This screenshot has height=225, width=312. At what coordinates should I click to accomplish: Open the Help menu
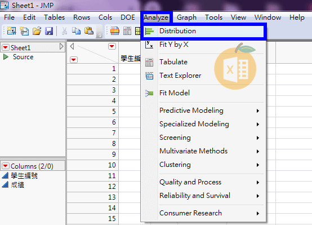click(297, 17)
